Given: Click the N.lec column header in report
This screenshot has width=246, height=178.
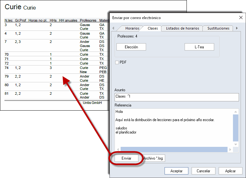Looking at the screenshot, I should (9, 20).
